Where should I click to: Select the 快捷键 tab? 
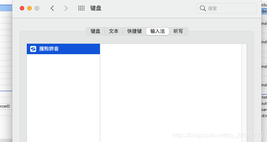click(135, 31)
